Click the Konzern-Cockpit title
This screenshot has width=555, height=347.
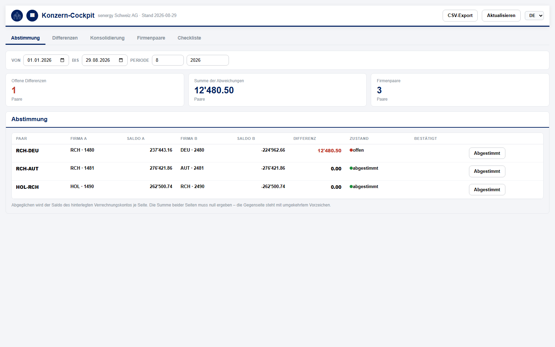(68, 16)
